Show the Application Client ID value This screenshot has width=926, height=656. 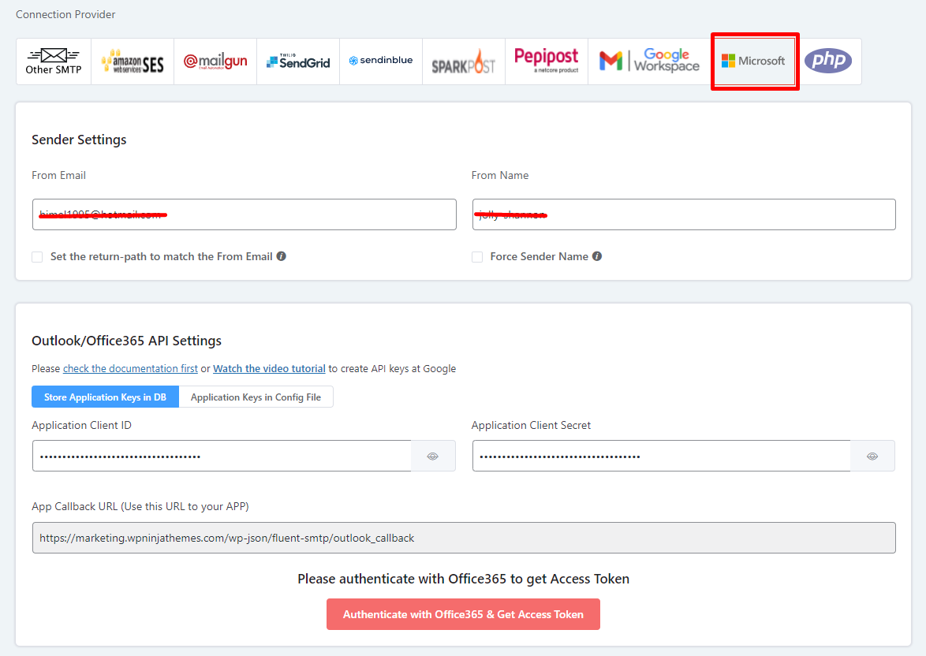433,456
